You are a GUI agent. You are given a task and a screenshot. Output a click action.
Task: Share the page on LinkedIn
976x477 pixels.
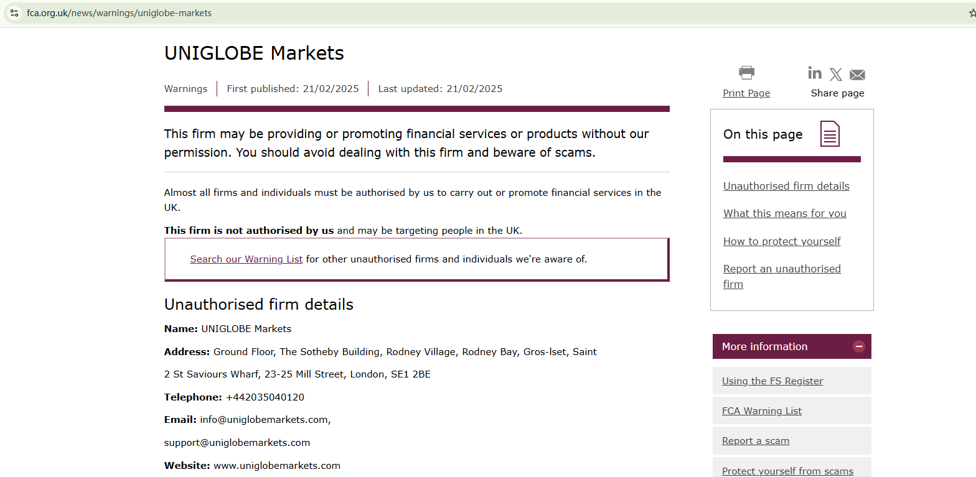click(815, 73)
